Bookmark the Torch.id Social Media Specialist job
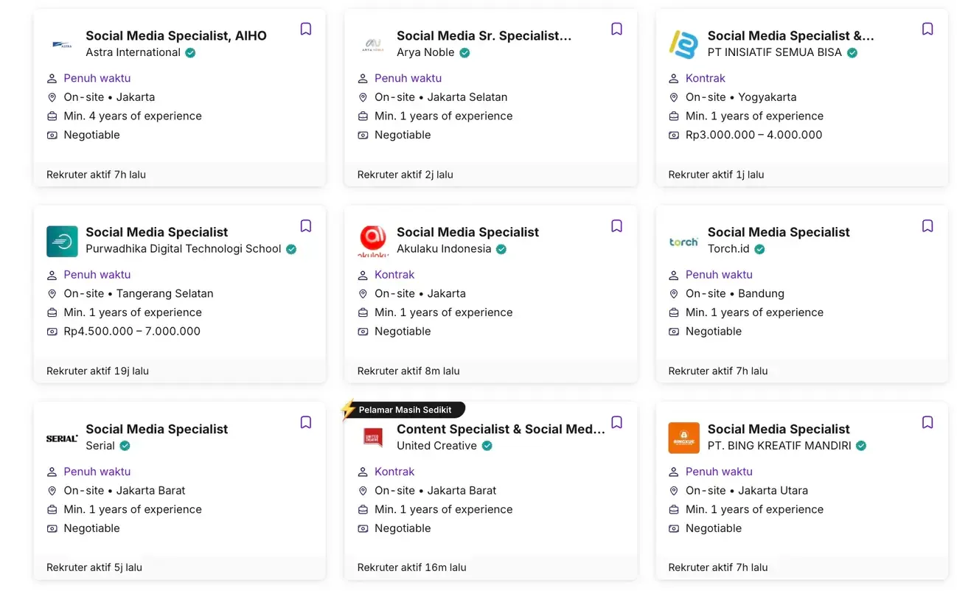 pos(927,225)
